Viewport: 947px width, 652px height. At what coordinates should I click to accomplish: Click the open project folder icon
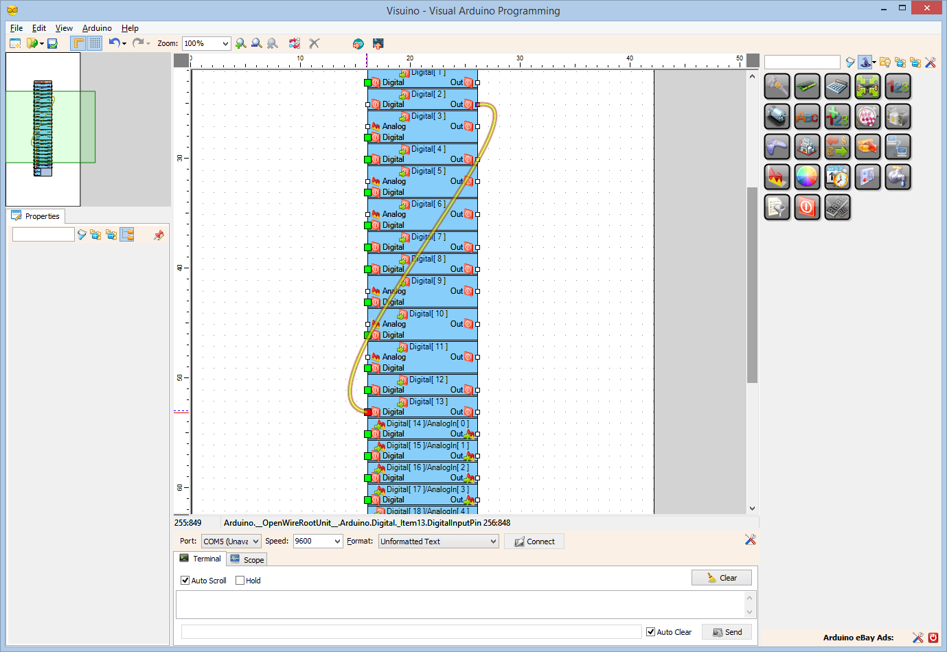(x=32, y=43)
